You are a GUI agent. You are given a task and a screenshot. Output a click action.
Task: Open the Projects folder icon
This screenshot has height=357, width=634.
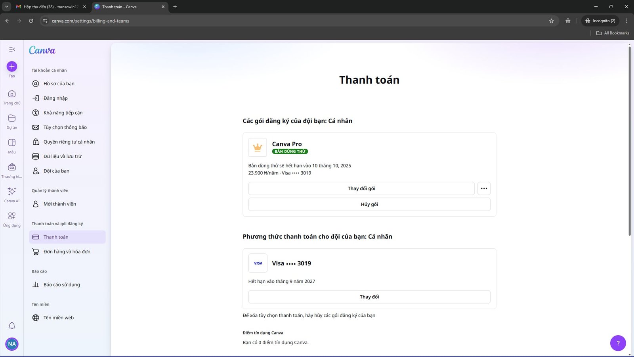pos(12,118)
